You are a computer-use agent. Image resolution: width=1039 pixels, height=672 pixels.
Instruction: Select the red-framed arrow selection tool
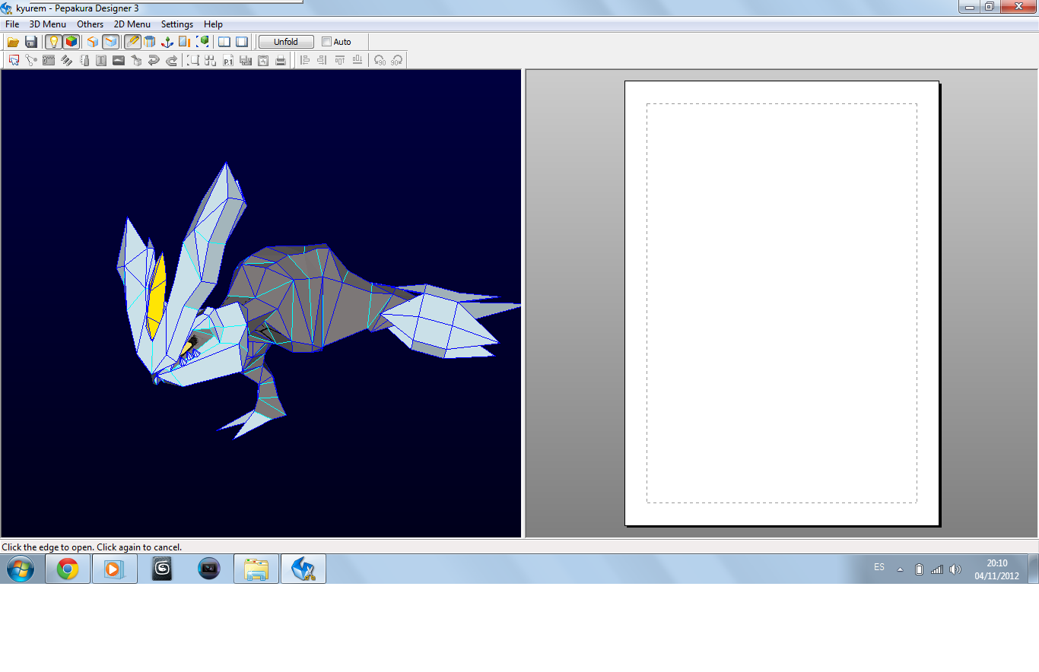[x=14, y=60]
